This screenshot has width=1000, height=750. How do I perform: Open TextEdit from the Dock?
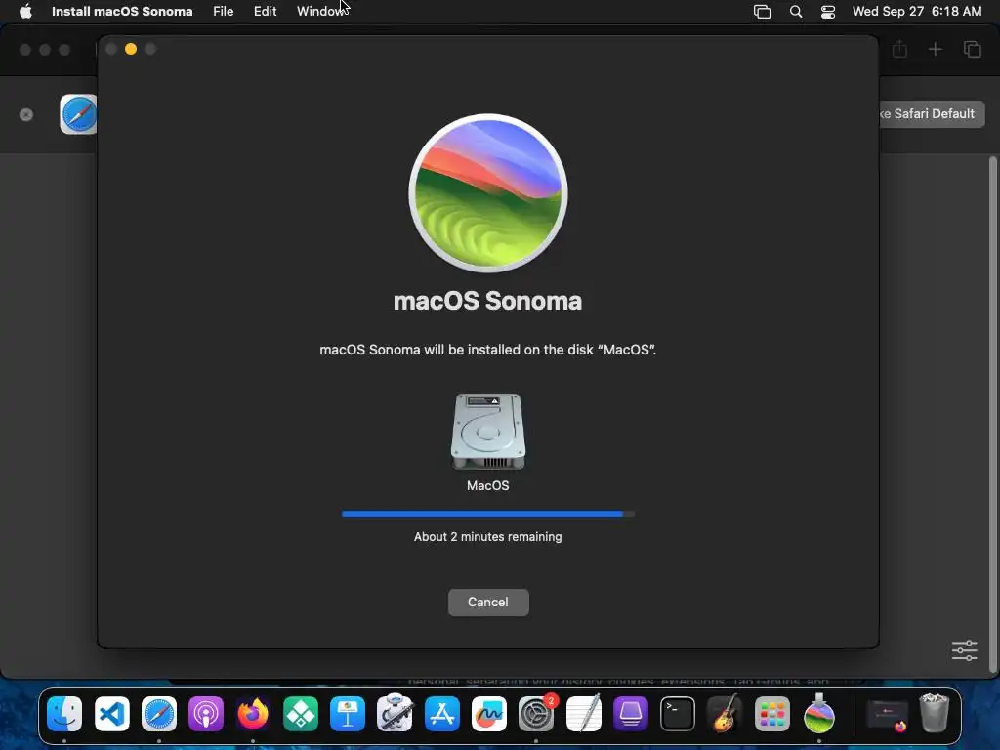[x=584, y=714]
